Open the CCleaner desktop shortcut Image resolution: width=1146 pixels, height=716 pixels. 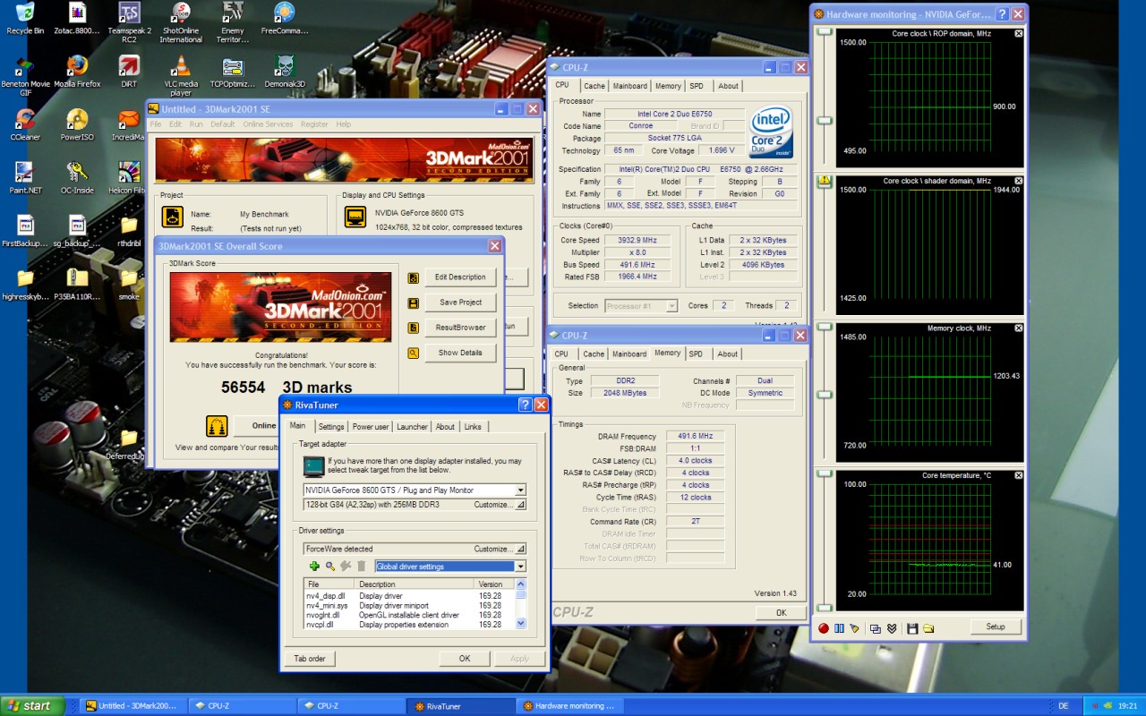(x=25, y=125)
